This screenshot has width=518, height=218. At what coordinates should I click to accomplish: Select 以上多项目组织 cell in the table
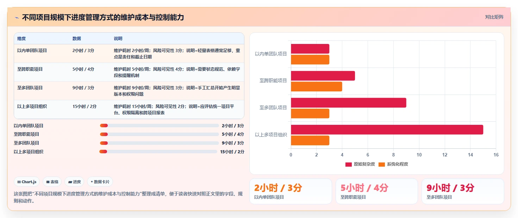(x=32, y=107)
